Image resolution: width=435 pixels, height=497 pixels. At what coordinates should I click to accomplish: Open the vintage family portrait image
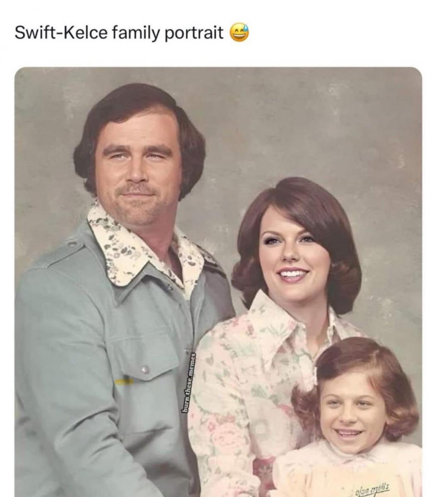pyautogui.click(x=218, y=282)
